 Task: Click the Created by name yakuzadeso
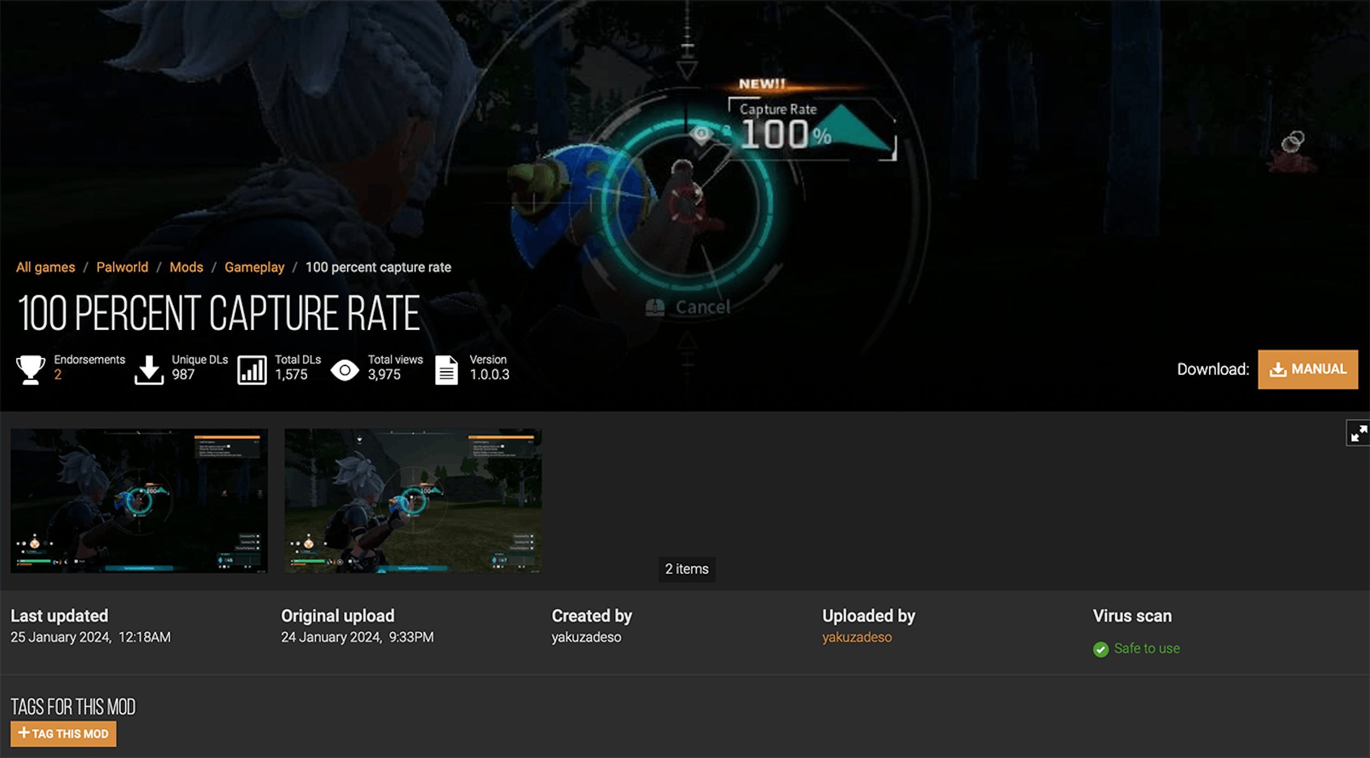pos(587,637)
